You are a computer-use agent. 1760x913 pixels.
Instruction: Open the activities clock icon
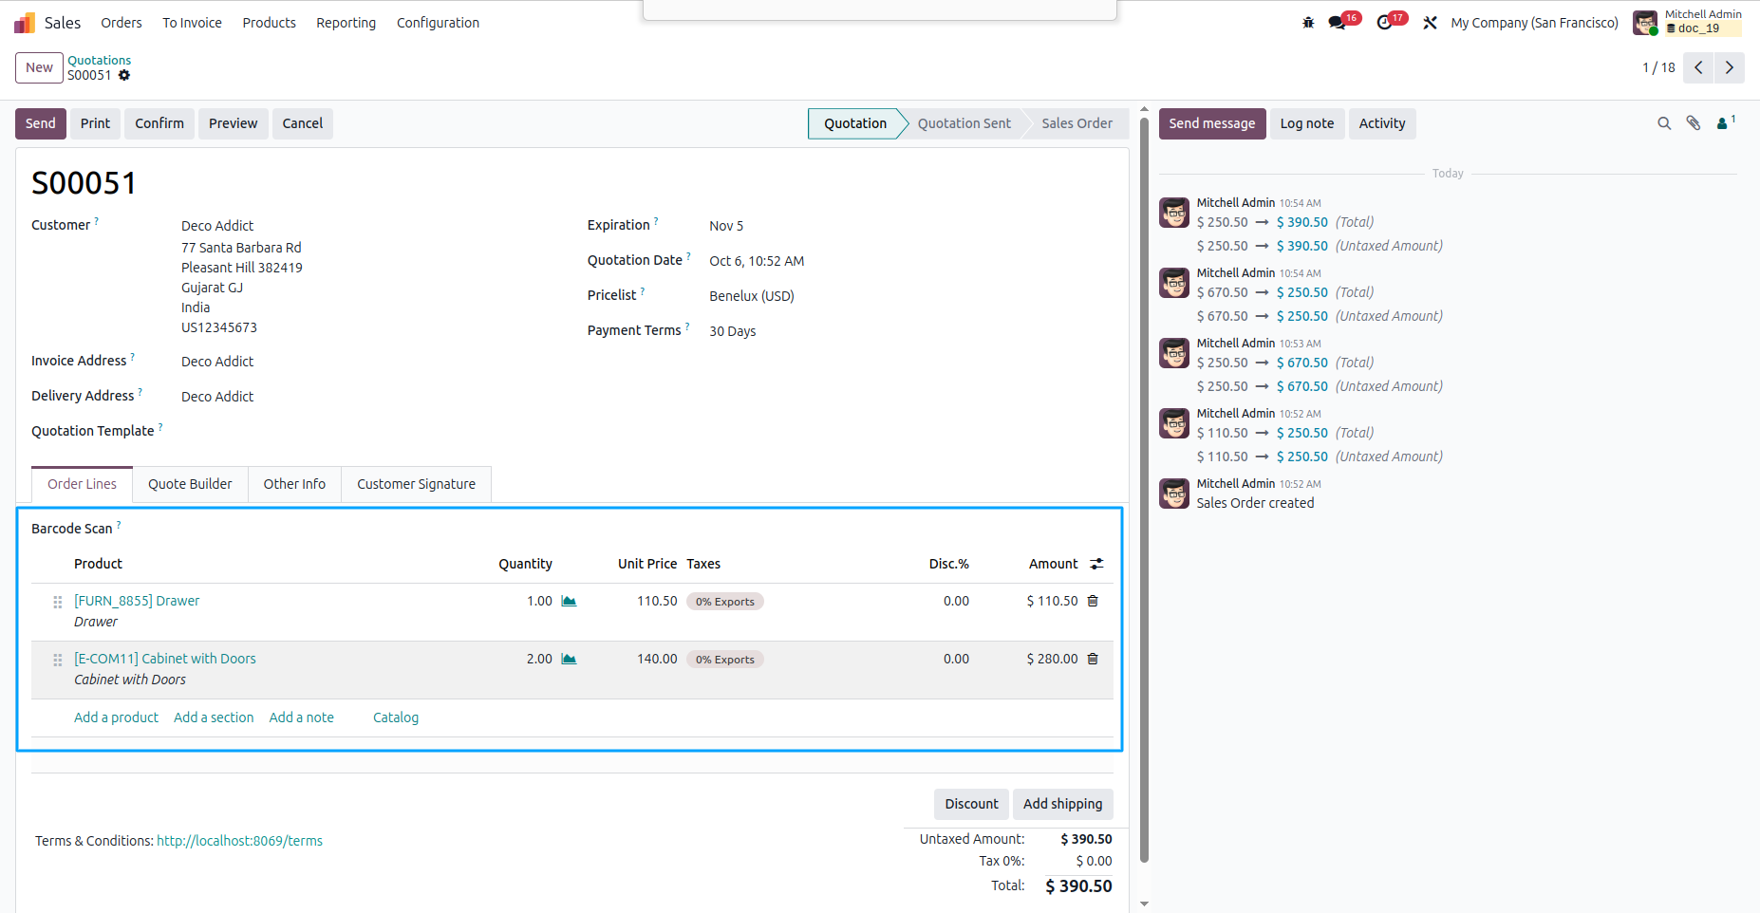(1385, 23)
